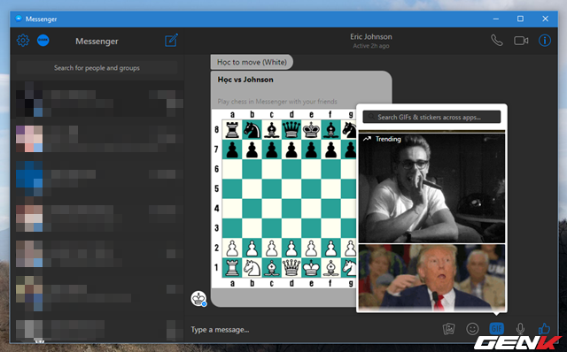Send a thumbs-up like
This screenshot has width=567, height=352.
(x=544, y=328)
